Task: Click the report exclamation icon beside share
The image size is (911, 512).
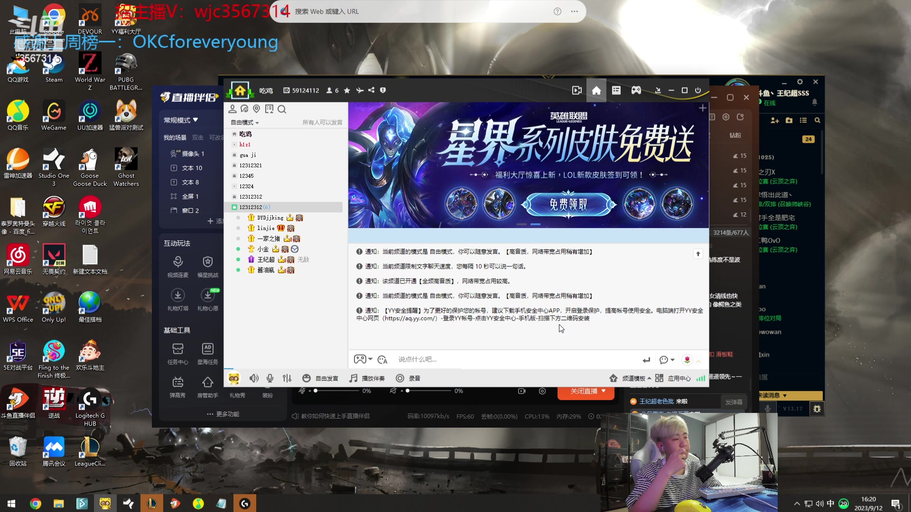Action: click(x=383, y=90)
